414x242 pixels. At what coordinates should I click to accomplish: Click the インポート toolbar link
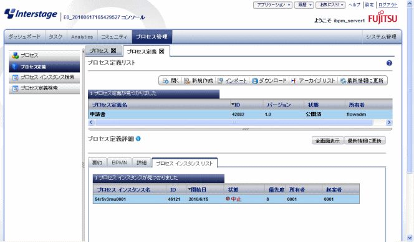233,81
